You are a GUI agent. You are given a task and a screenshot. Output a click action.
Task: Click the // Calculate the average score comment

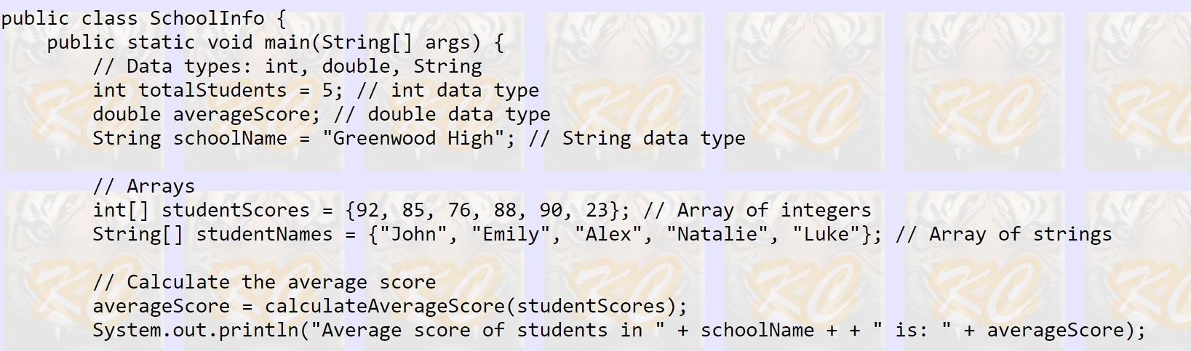(x=265, y=282)
